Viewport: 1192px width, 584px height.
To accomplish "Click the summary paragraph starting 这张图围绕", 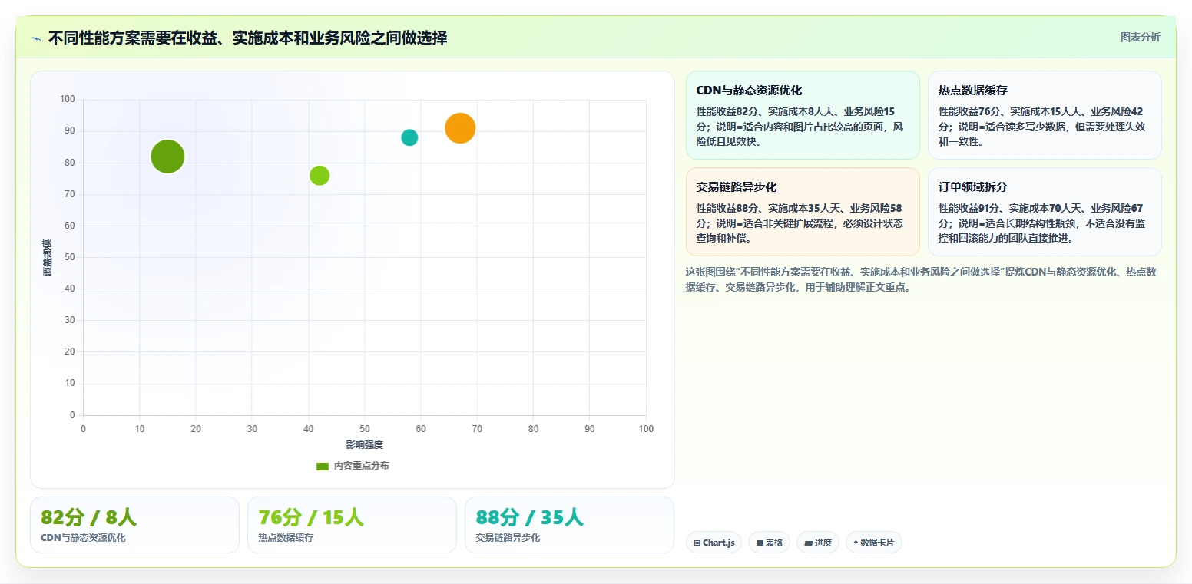I will click(921, 279).
